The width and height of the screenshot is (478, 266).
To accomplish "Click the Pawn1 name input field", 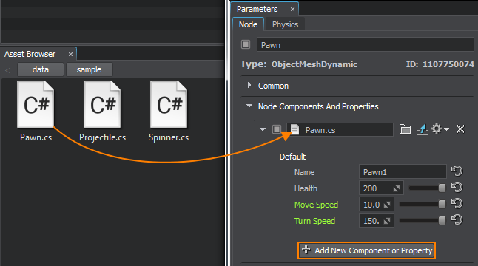I will (403, 172).
